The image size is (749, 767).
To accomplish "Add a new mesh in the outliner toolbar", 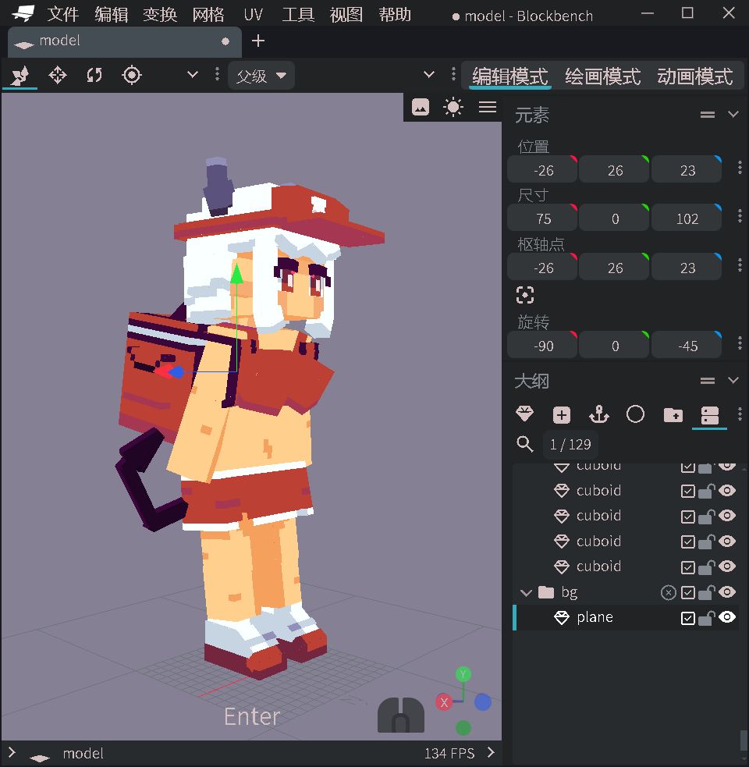I will pyautogui.click(x=524, y=415).
